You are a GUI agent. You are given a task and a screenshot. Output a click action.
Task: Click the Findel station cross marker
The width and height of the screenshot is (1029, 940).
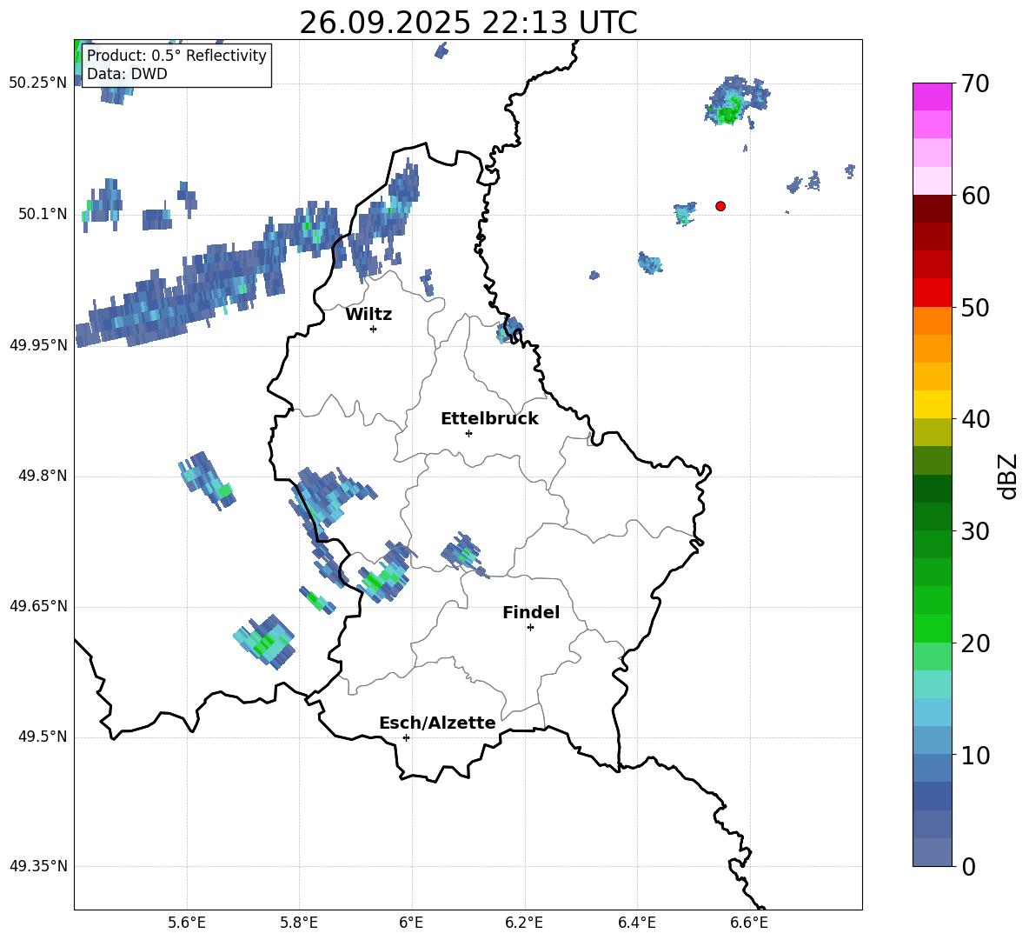pos(530,628)
